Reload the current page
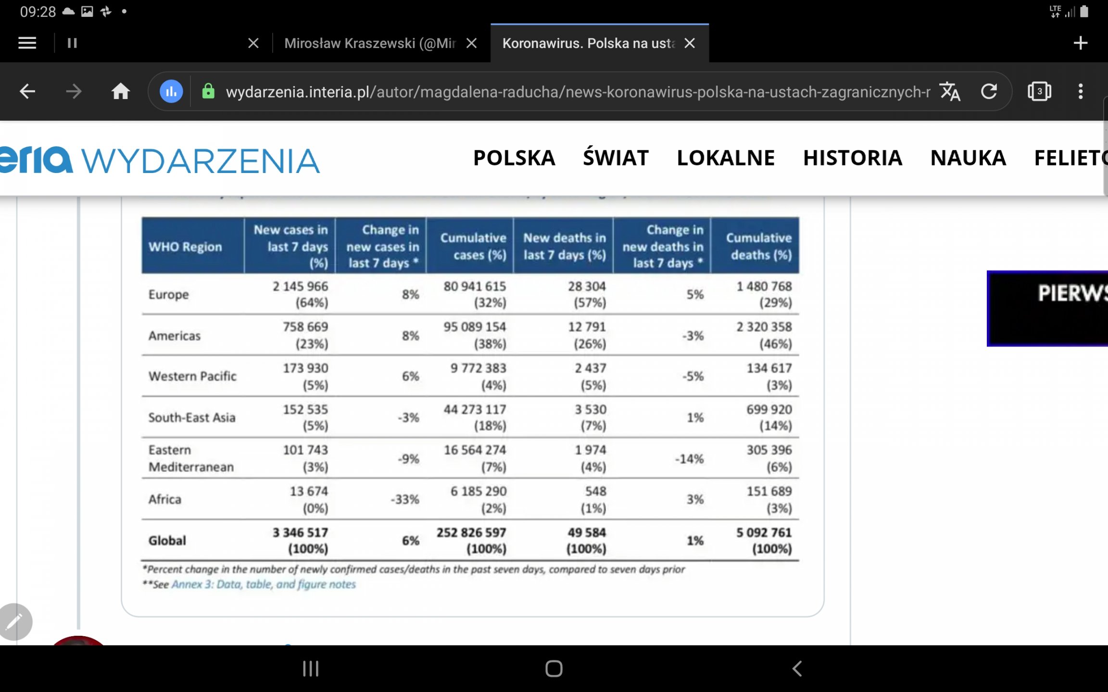This screenshot has height=692, width=1108. click(989, 91)
